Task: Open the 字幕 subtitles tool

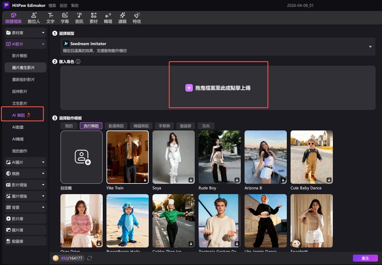Action: pyautogui.click(x=65, y=18)
